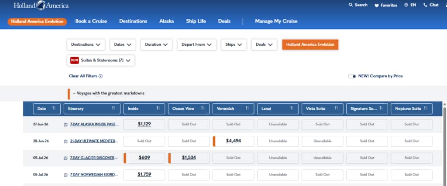Click the 28-Jun-26 date cell
The height and width of the screenshot is (186, 447).
pos(41,141)
